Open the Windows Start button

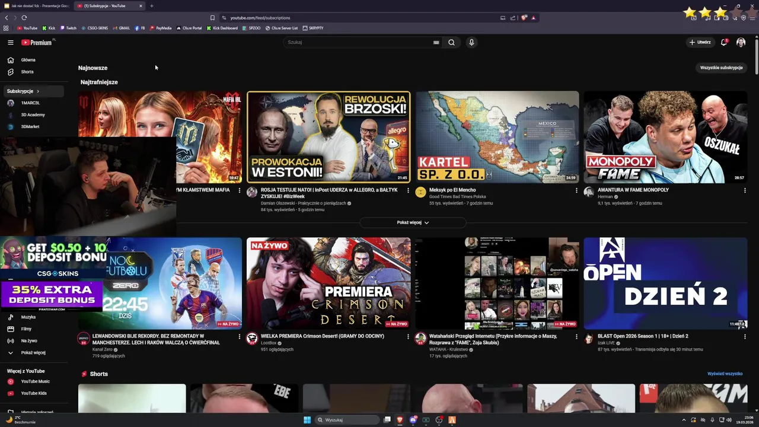[307, 420]
